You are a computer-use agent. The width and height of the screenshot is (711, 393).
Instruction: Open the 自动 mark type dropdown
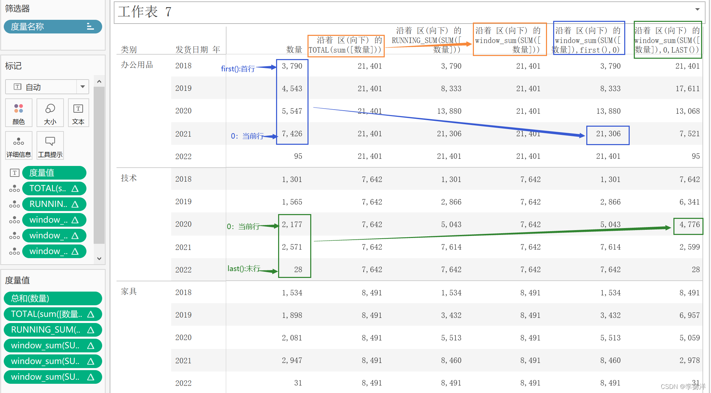pos(82,87)
